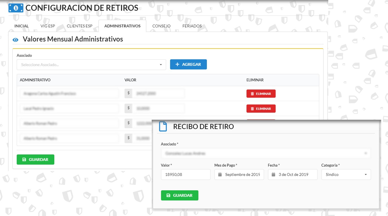Viewport: 388px width, 216px height.
Task: Delete the second administrativo row
Action: [261, 109]
